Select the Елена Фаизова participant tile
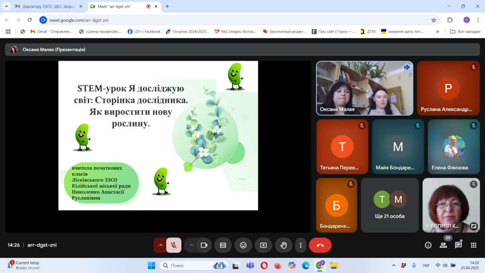Screen dimensions: 485x273 (x=454, y=147)
